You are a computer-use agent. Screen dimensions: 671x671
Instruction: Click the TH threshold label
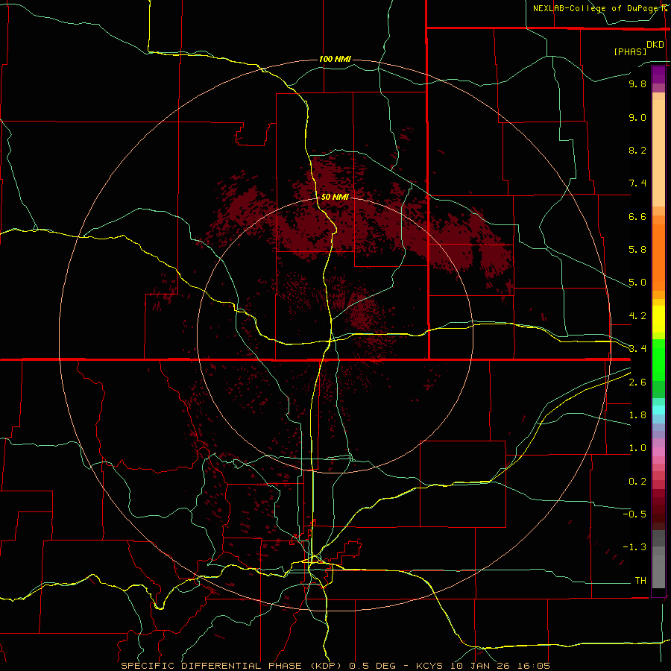(x=640, y=581)
